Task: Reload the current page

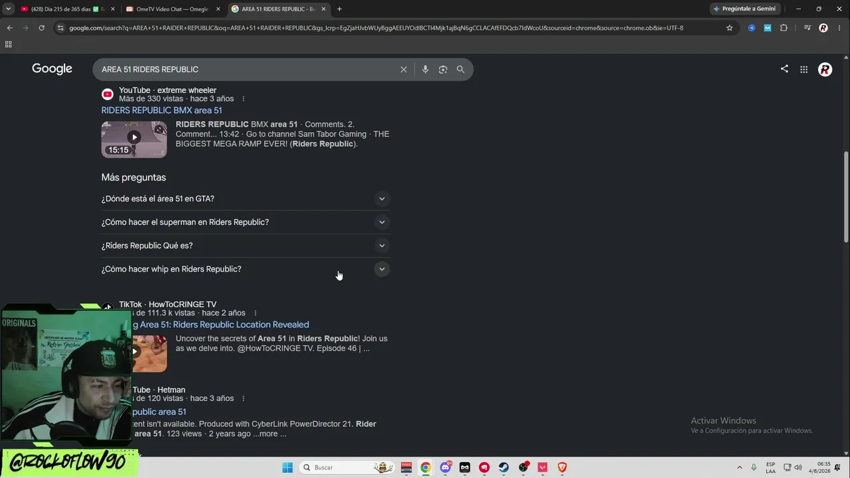Action: (x=41, y=28)
